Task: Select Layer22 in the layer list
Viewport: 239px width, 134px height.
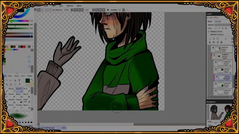Action: tap(223, 64)
